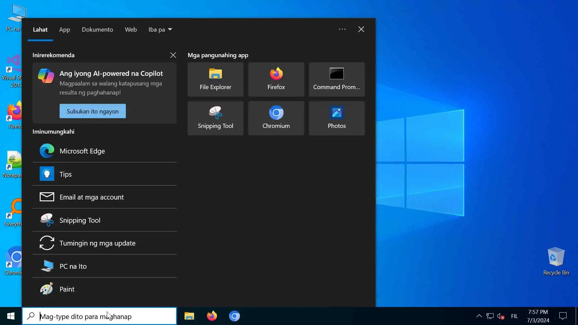The width and height of the screenshot is (578, 325).
Task: Click Subukan ito ngayon button
Action: coord(92,111)
